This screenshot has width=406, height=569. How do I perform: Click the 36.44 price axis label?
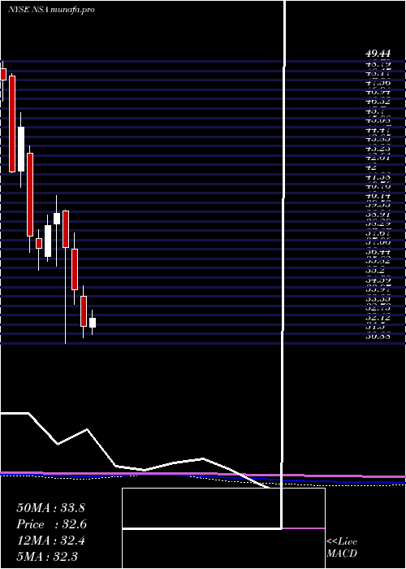[378, 252]
